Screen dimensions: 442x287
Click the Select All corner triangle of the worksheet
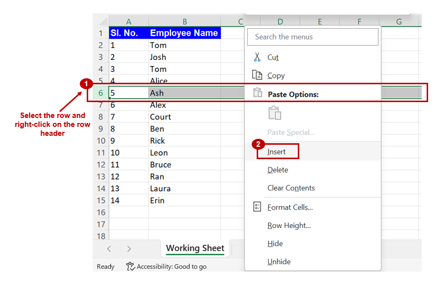[104, 21]
